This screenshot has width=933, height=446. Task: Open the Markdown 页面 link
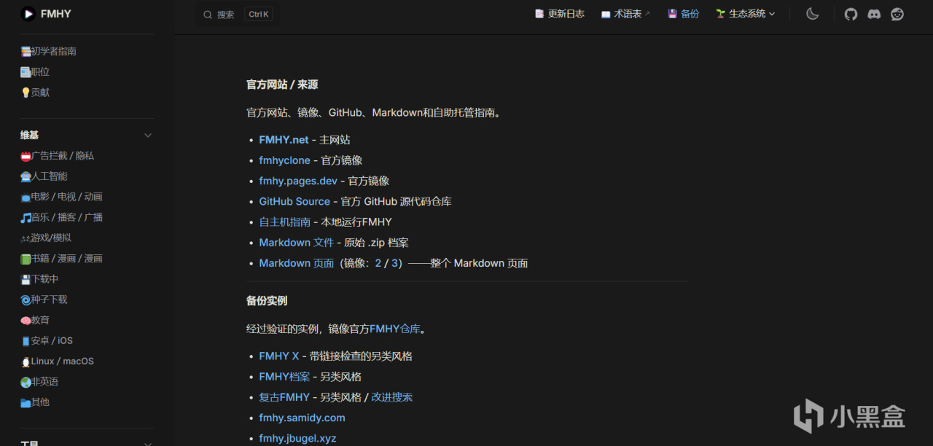tap(297, 263)
